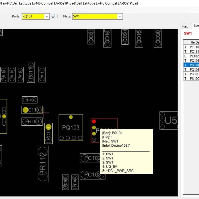Select the PR109 resistor on board
This screenshot has height=199, width=199.
click(32, 122)
